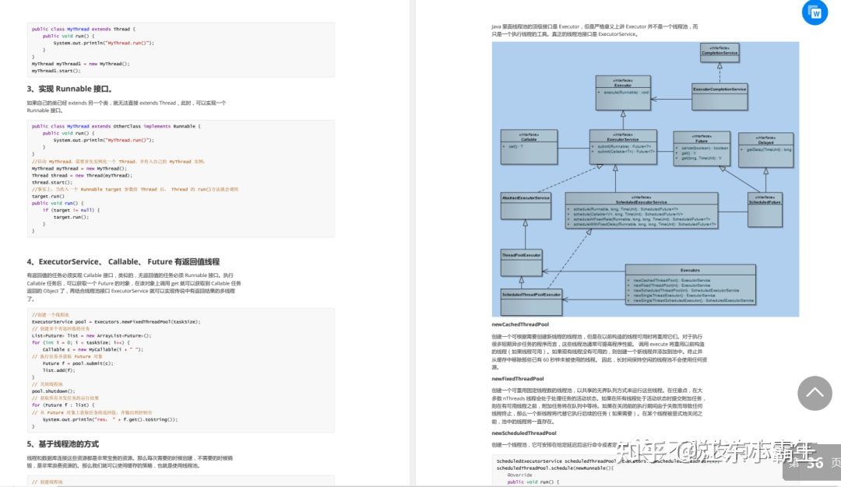
Task: Click code line with 'Executors.newFixedThreadPool(taskSize);'
Action: [116, 321]
